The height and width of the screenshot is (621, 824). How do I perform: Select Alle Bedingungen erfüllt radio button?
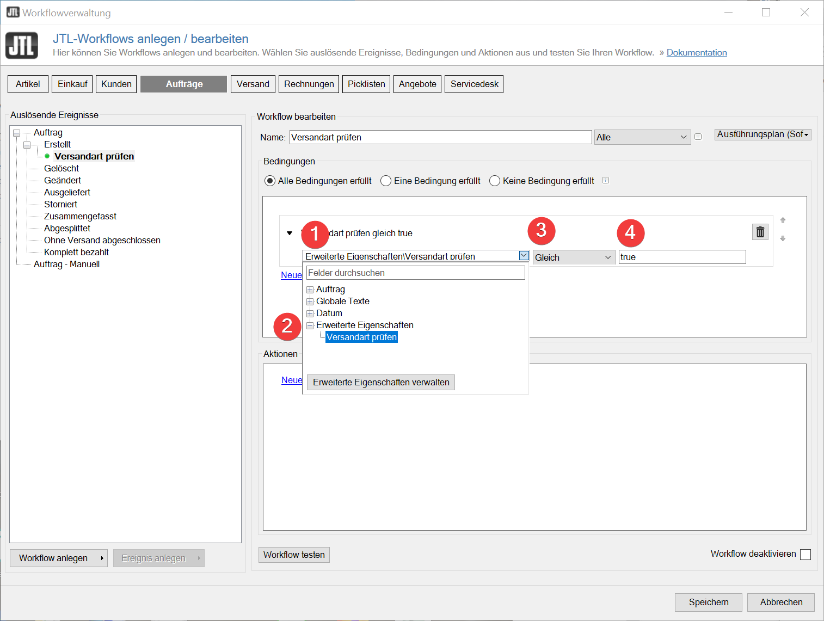point(270,181)
